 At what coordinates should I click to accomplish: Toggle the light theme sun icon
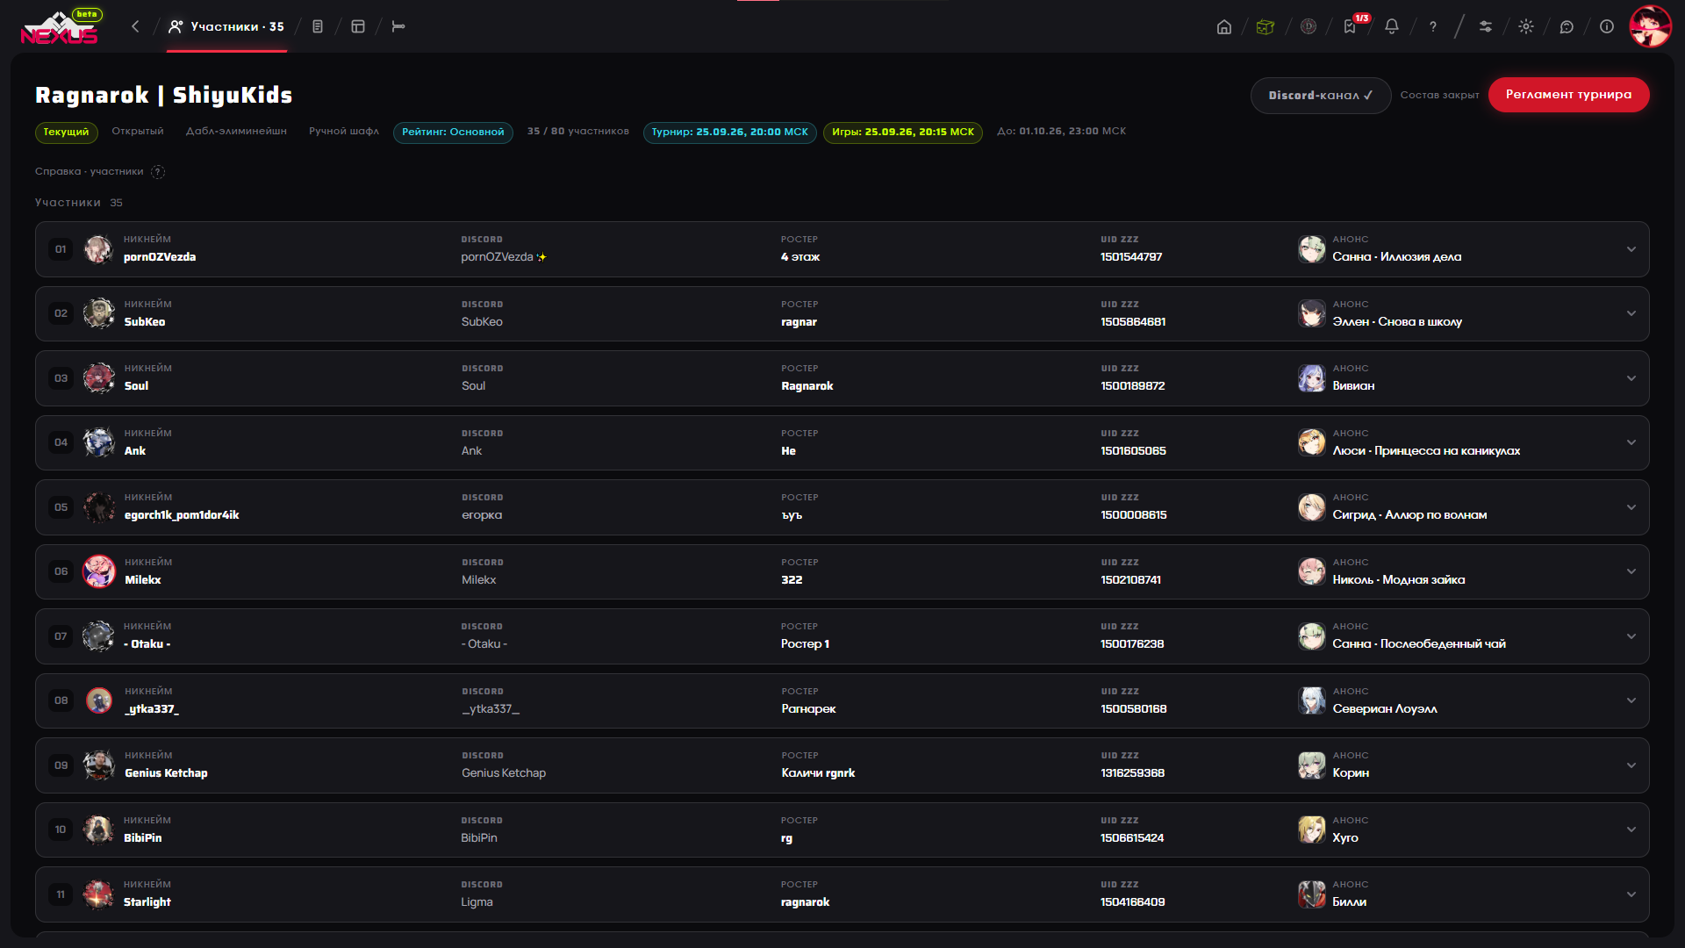[1526, 26]
